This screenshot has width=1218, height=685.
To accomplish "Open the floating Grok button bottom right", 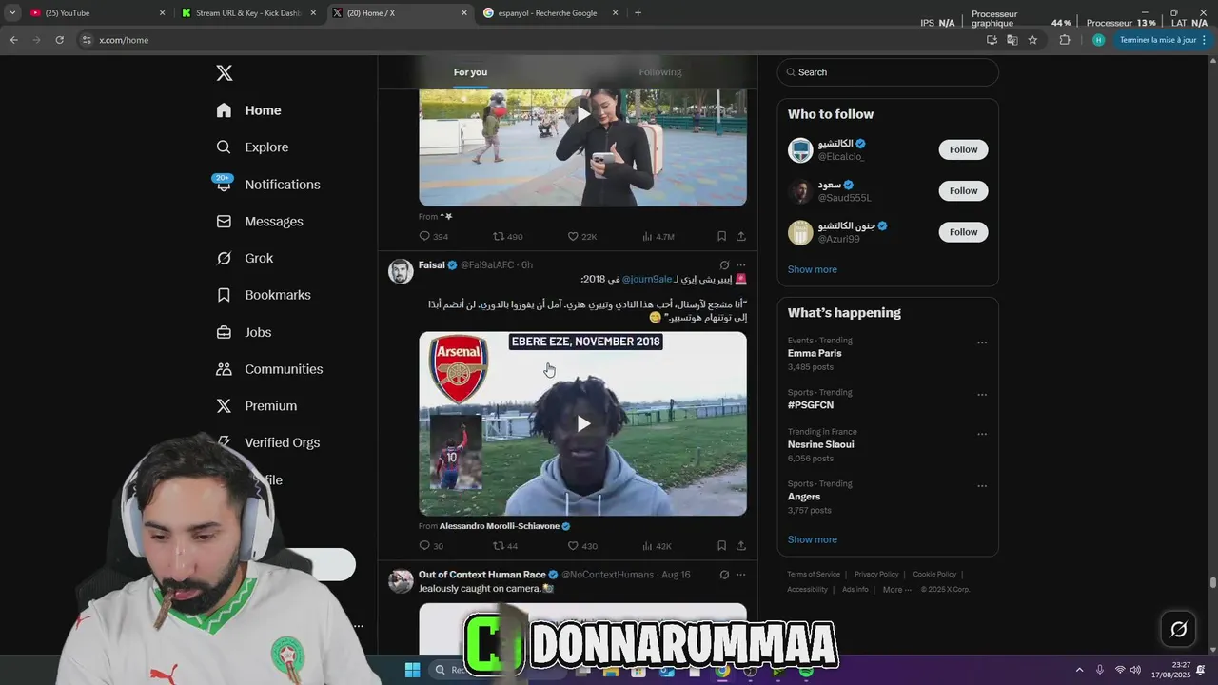I will 1178,629.
